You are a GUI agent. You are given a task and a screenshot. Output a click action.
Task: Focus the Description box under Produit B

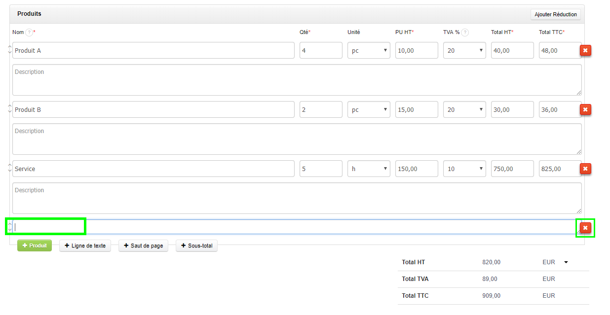pyautogui.click(x=296, y=139)
